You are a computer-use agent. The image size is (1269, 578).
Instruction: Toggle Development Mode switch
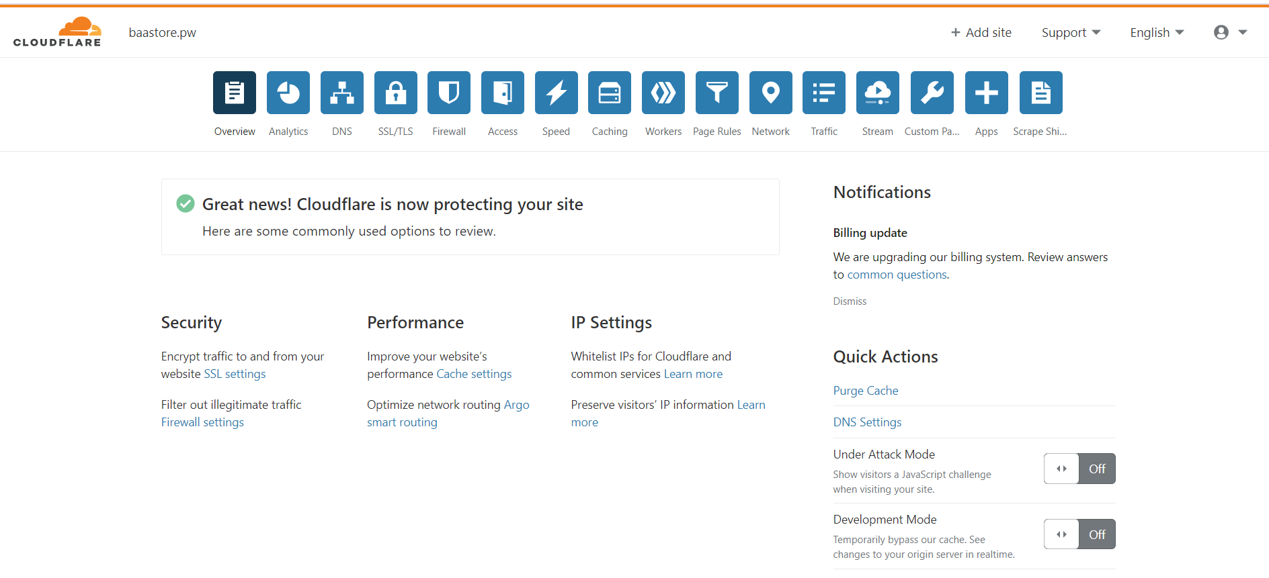[1079, 534]
